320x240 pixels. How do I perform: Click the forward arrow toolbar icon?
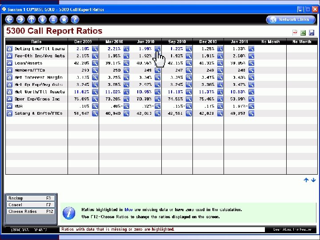point(20,20)
